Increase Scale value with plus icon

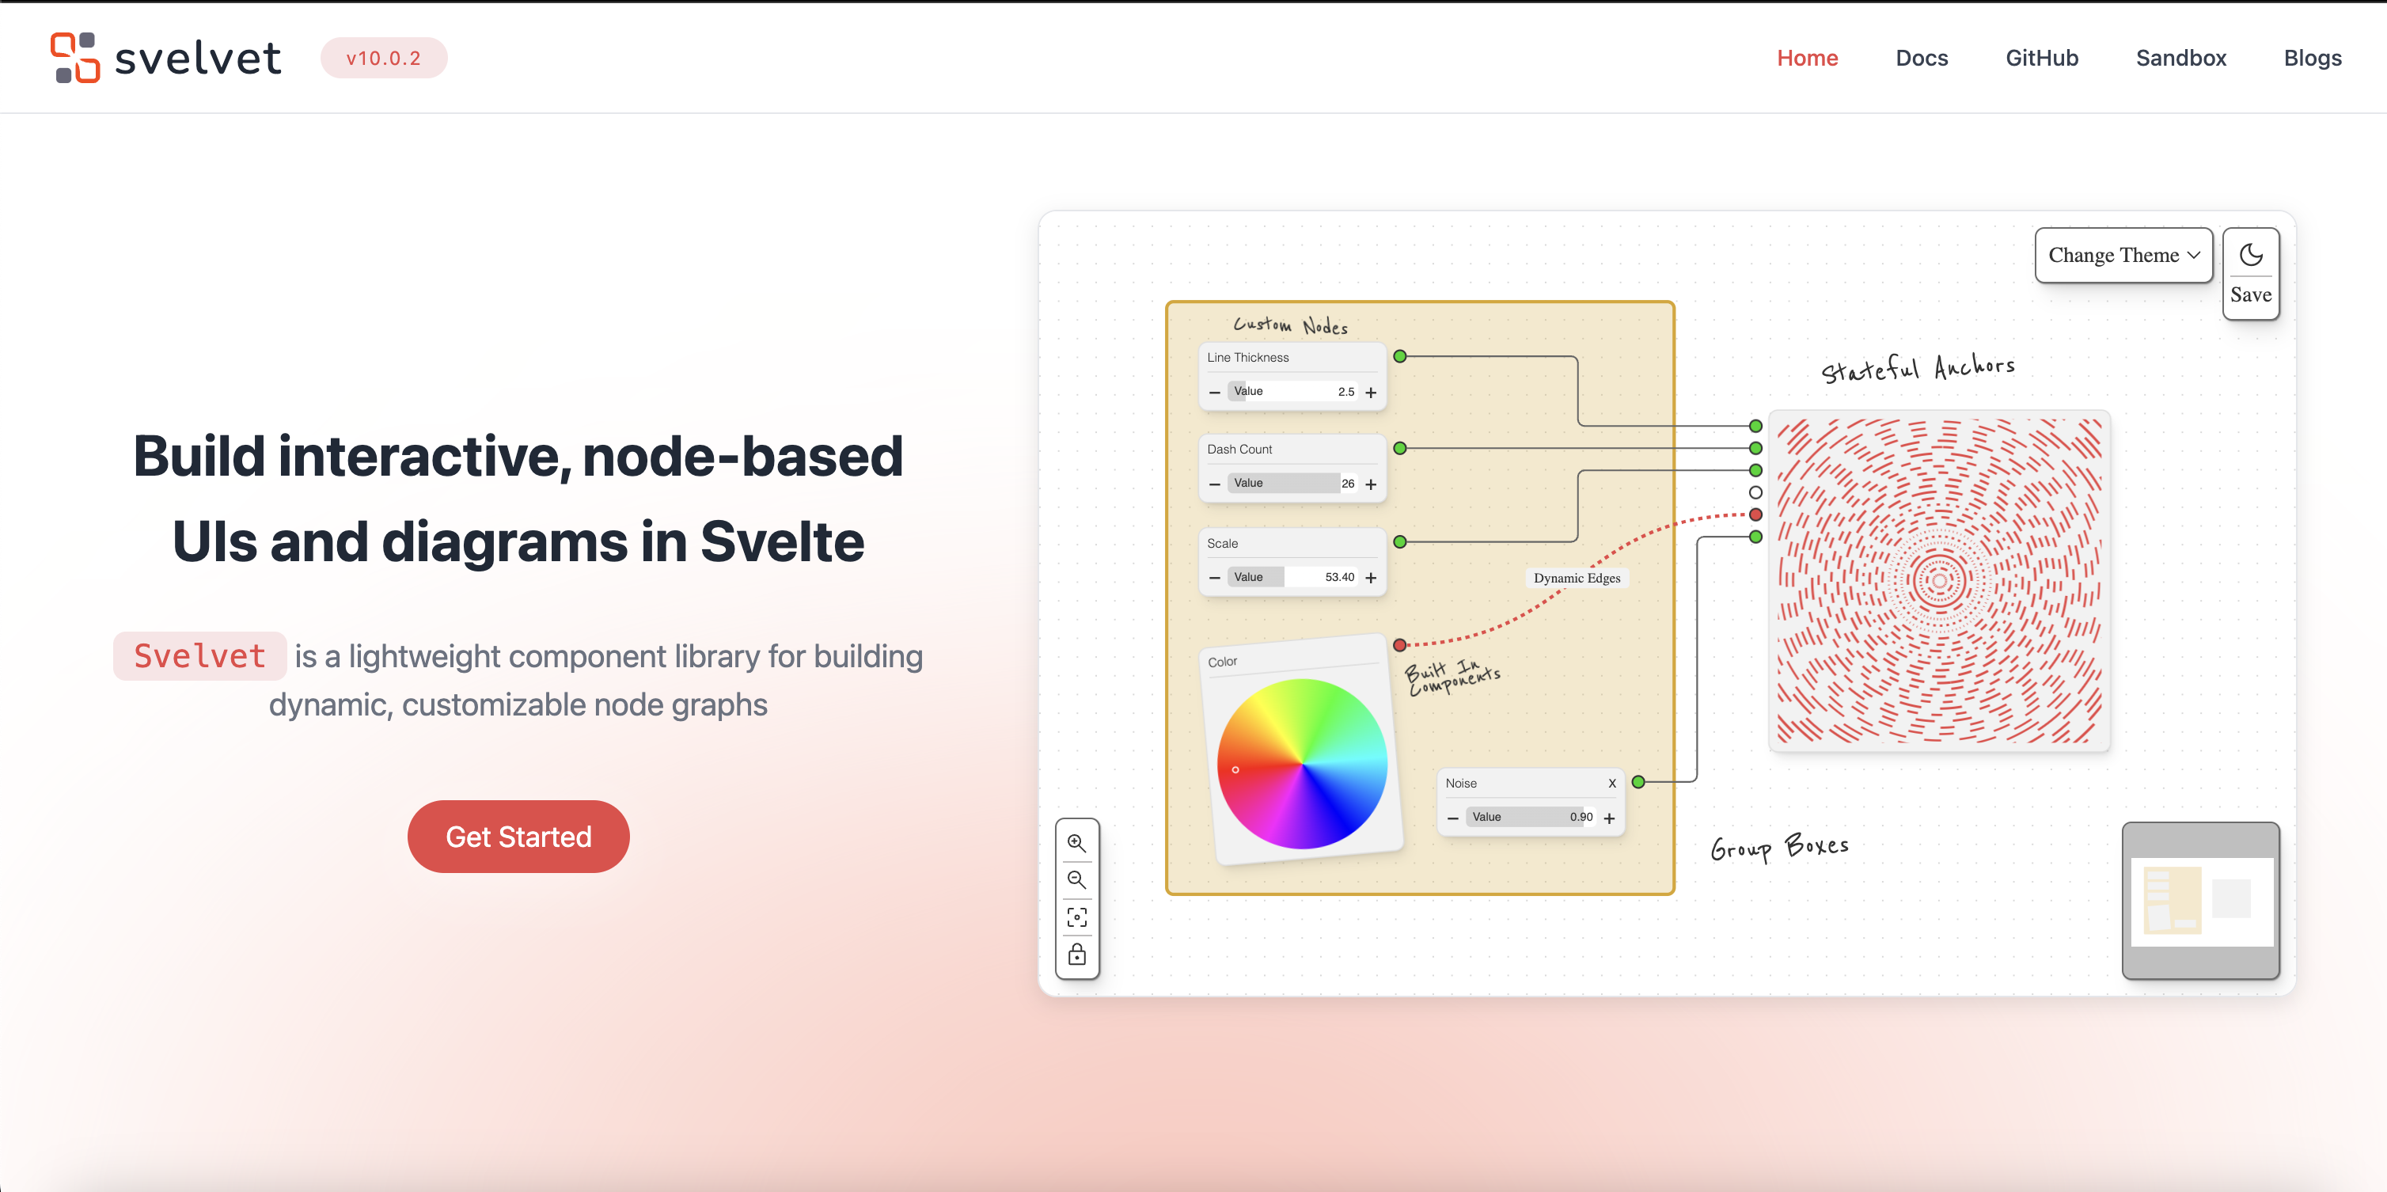(1372, 578)
